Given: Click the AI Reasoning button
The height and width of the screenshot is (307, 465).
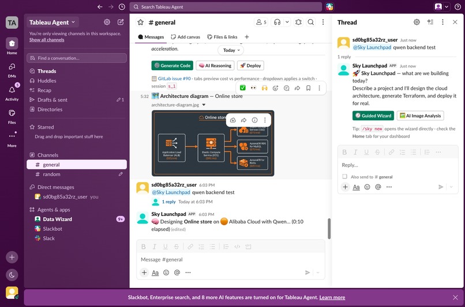Looking at the screenshot, I should 215,66.
